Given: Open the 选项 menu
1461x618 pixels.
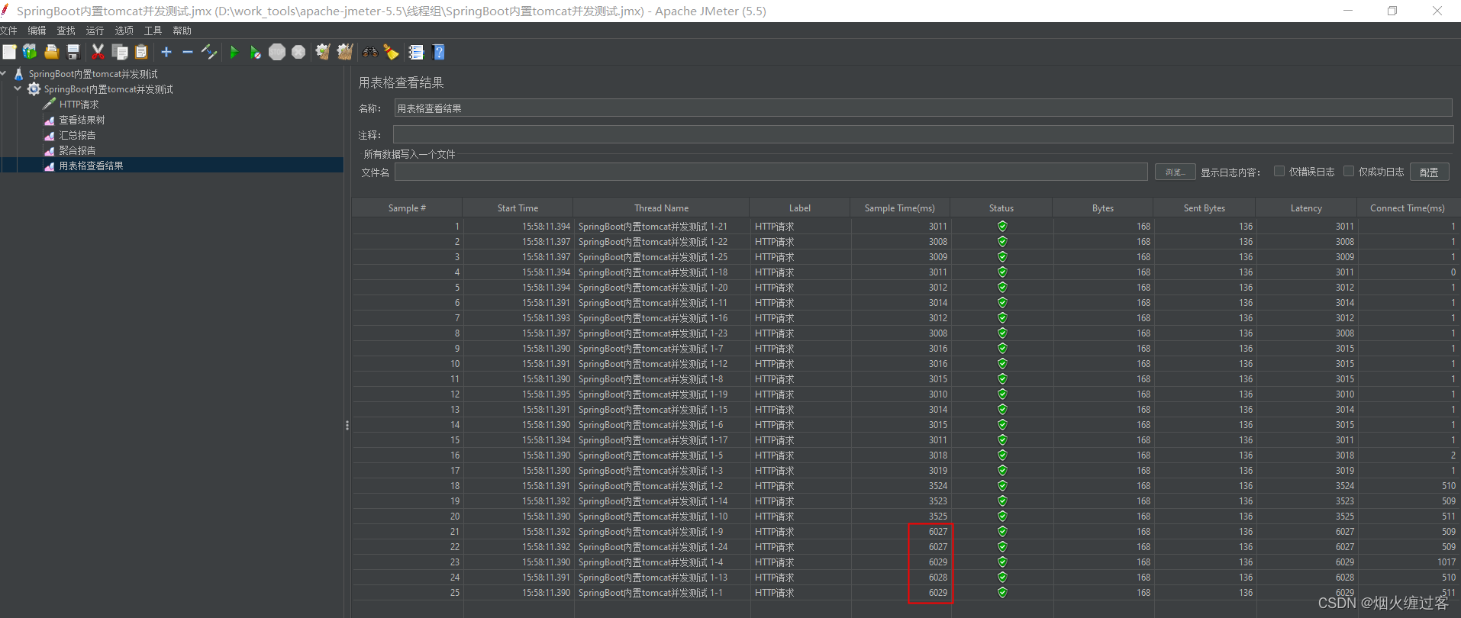Looking at the screenshot, I should (x=124, y=31).
